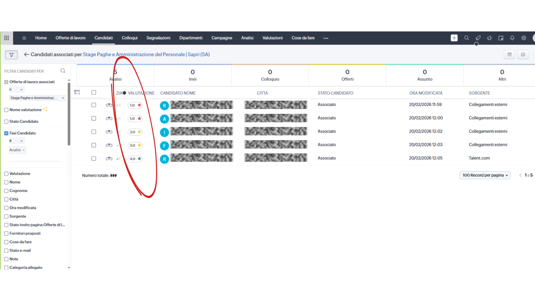Open the notifications bell icon

pyautogui.click(x=512, y=38)
